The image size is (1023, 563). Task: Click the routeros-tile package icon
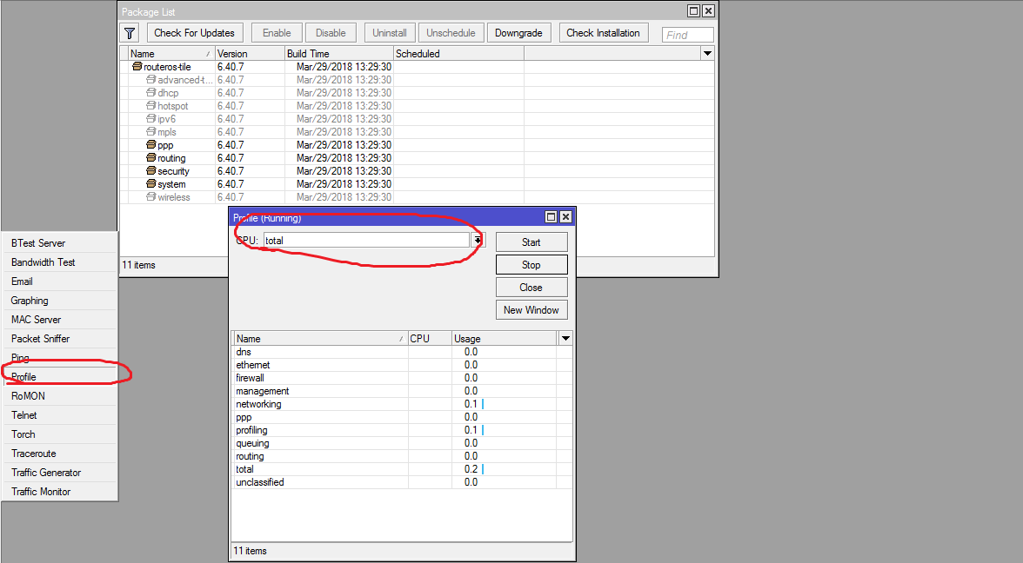(x=137, y=66)
